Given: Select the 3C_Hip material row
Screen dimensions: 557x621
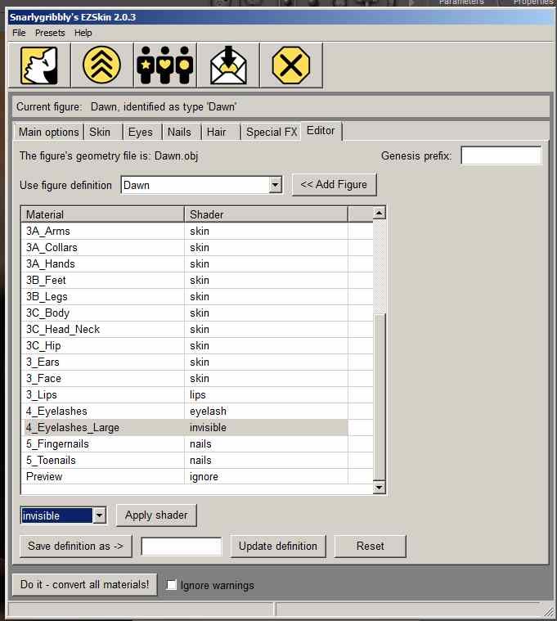Looking at the screenshot, I should pyautogui.click(x=197, y=346).
